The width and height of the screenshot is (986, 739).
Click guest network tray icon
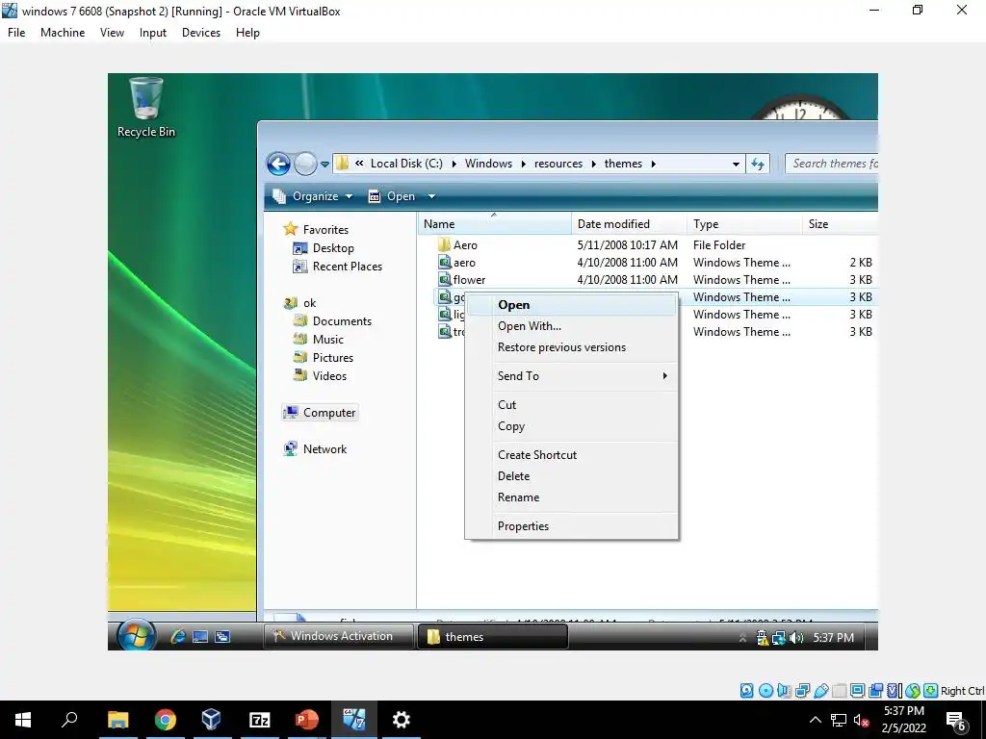(779, 639)
